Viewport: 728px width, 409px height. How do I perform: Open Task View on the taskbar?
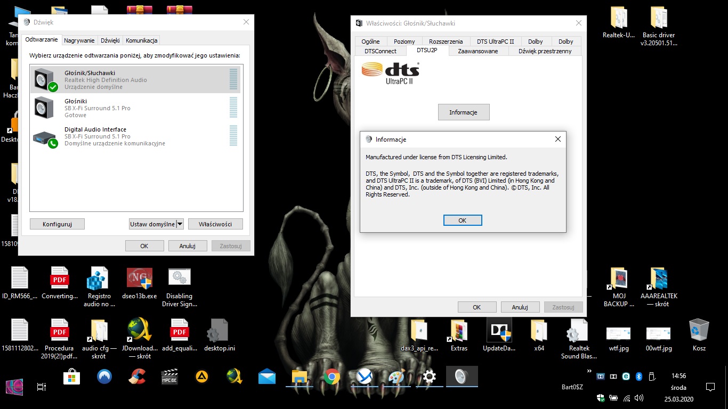42,387
